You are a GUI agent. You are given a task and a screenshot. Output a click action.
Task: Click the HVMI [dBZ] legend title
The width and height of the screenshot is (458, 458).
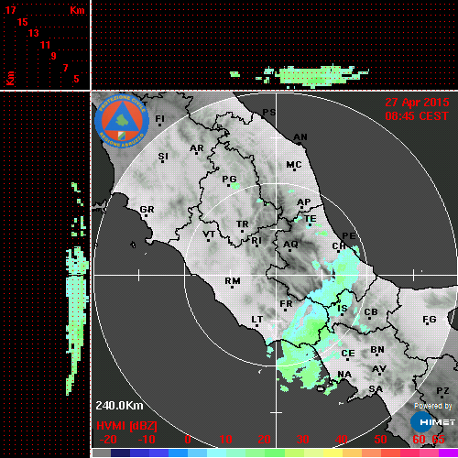pos(126,426)
